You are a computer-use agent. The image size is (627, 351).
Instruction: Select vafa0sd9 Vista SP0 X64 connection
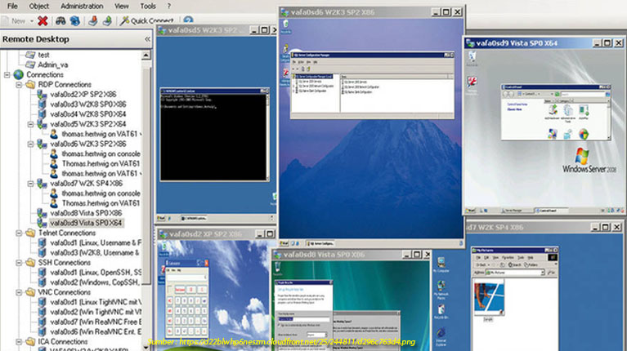pos(86,223)
